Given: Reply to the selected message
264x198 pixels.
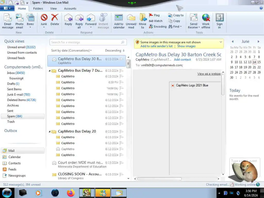Looking at the screenshot, I should click(68, 20).
